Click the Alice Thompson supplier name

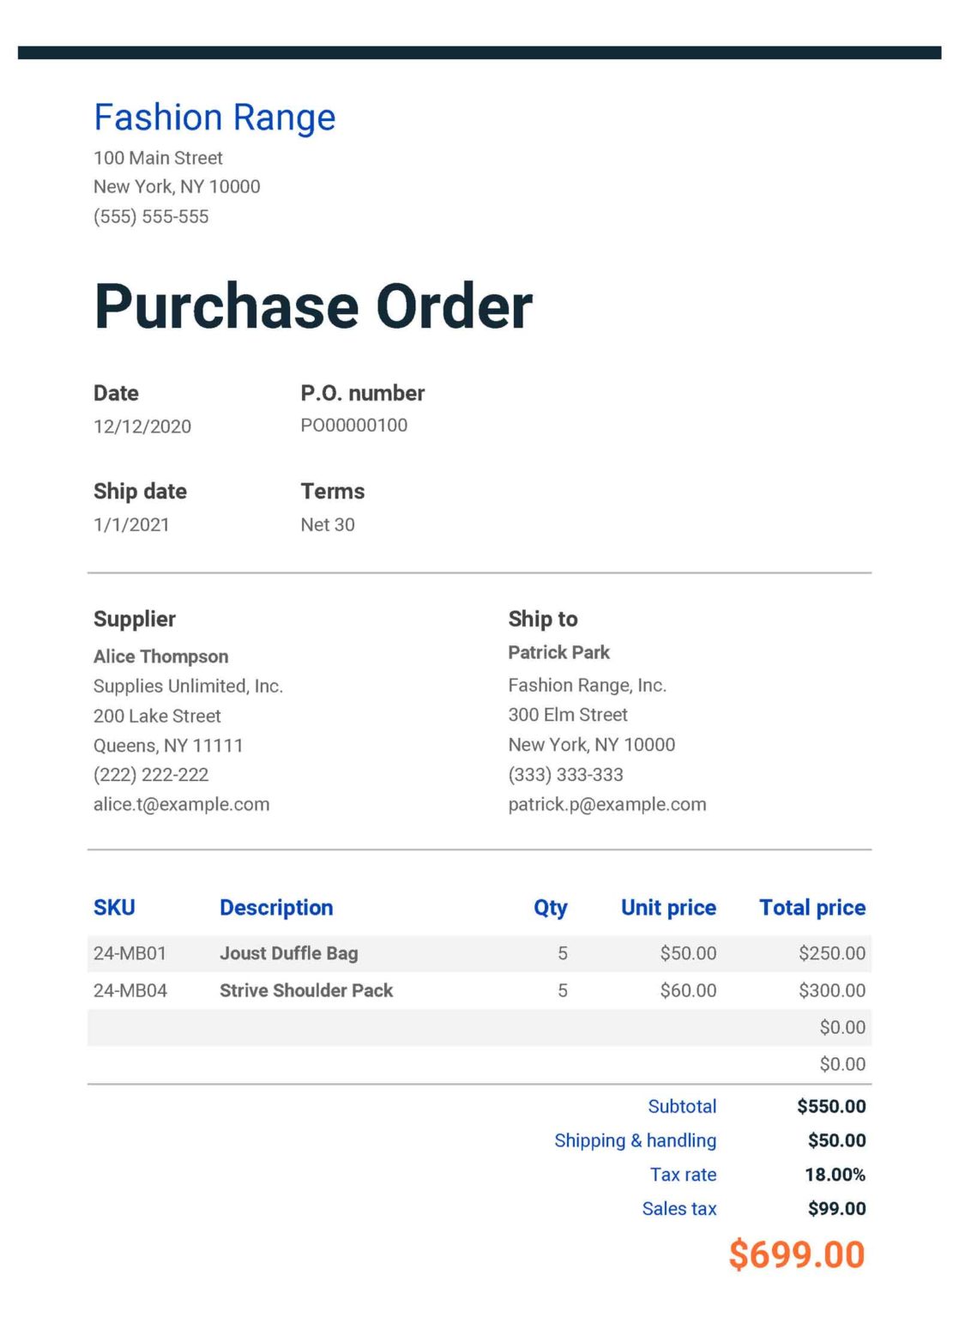(160, 656)
